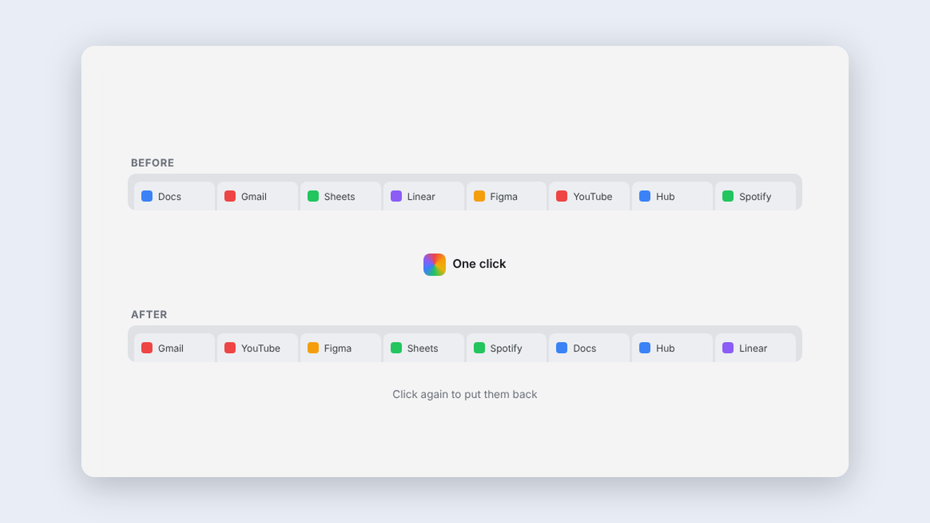The image size is (930, 523).
Task: Click the blue Docs favicon in the Before row
Action: (x=147, y=196)
